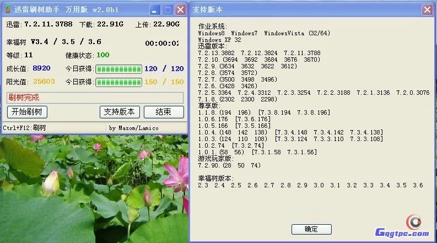Click the 迅雷 version 7.2.11.3788
Viewport: 437px width, 243px height.
pyautogui.click(x=48, y=24)
